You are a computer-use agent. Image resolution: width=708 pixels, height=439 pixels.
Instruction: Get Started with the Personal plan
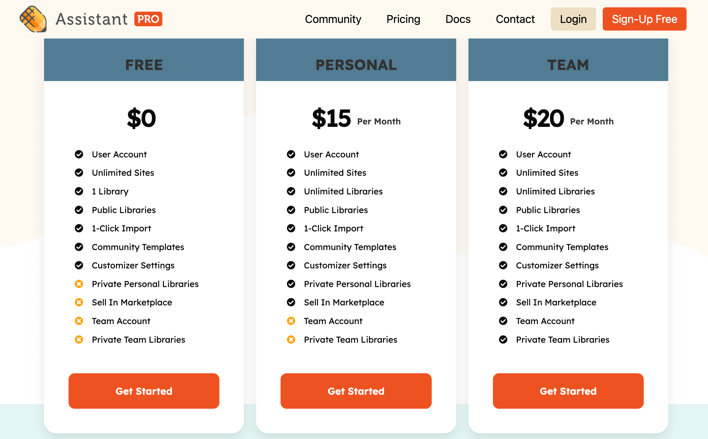356,391
